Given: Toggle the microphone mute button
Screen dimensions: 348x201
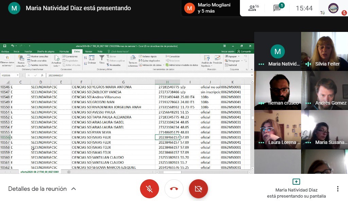Looking at the screenshot, I should point(150,189).
